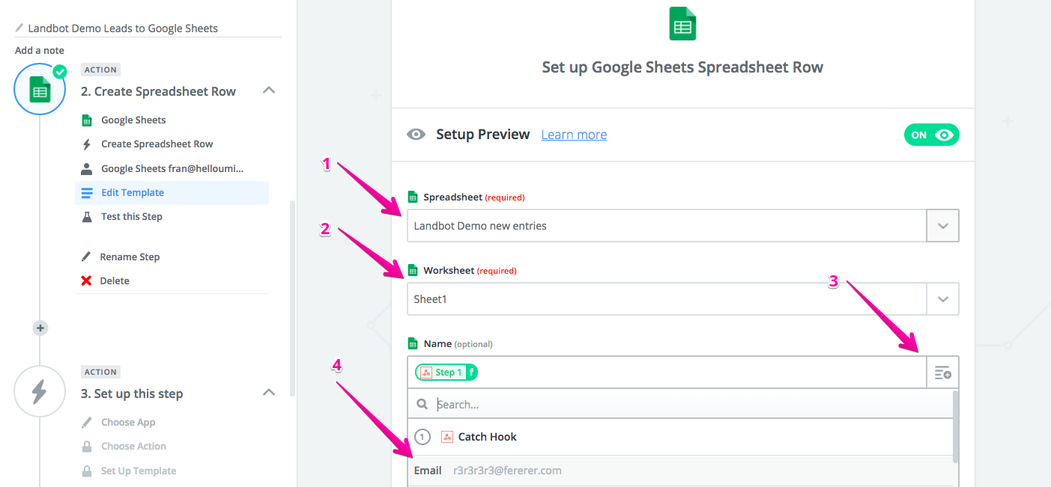Click the step number 1 circle by Catch Hook

coord(422,437)
